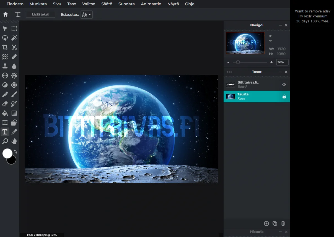Image resolution: width=334 pixels, height=237 pixels.
Task: Select the color replace brush tool
Action: pyautogui.click(x=14, y=104)
